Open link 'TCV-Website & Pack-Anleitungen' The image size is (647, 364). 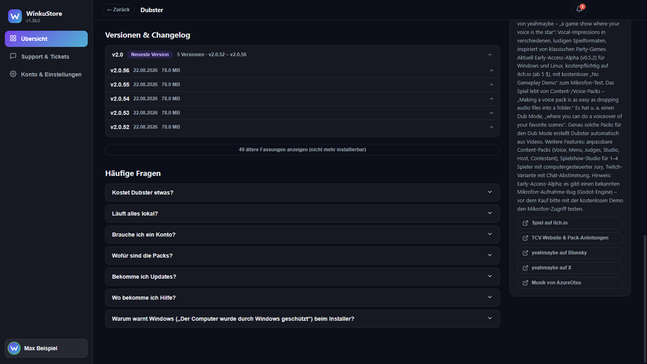pos(570,238)
